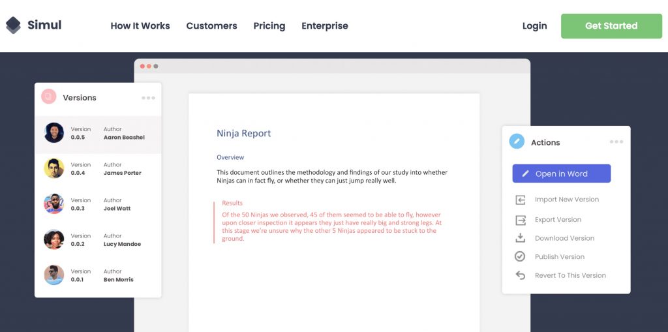The image size is (668, 332).
Task: Go to the Customers menu item
Action: [211, 26]
